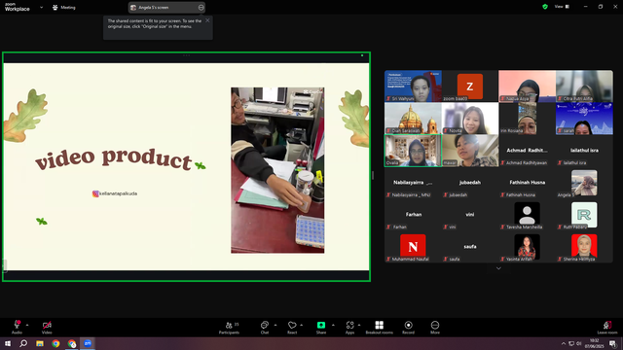The width and height of the screenshot is (623, 350).
Task: Click the green encryption shield icon
Action: (x=545, y=7)
